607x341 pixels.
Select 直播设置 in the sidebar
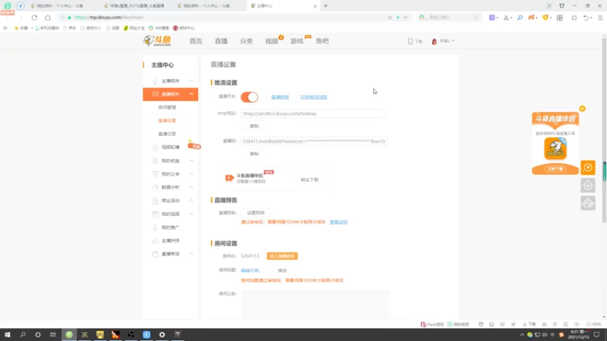coord(167,120)
